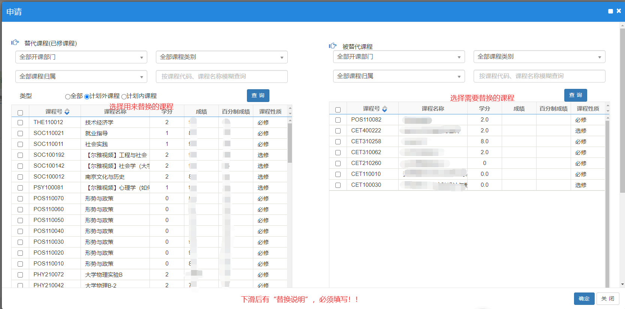625x309 pixels.
Task: Toggle select-all checkbox in right table header
Action: 338,110
